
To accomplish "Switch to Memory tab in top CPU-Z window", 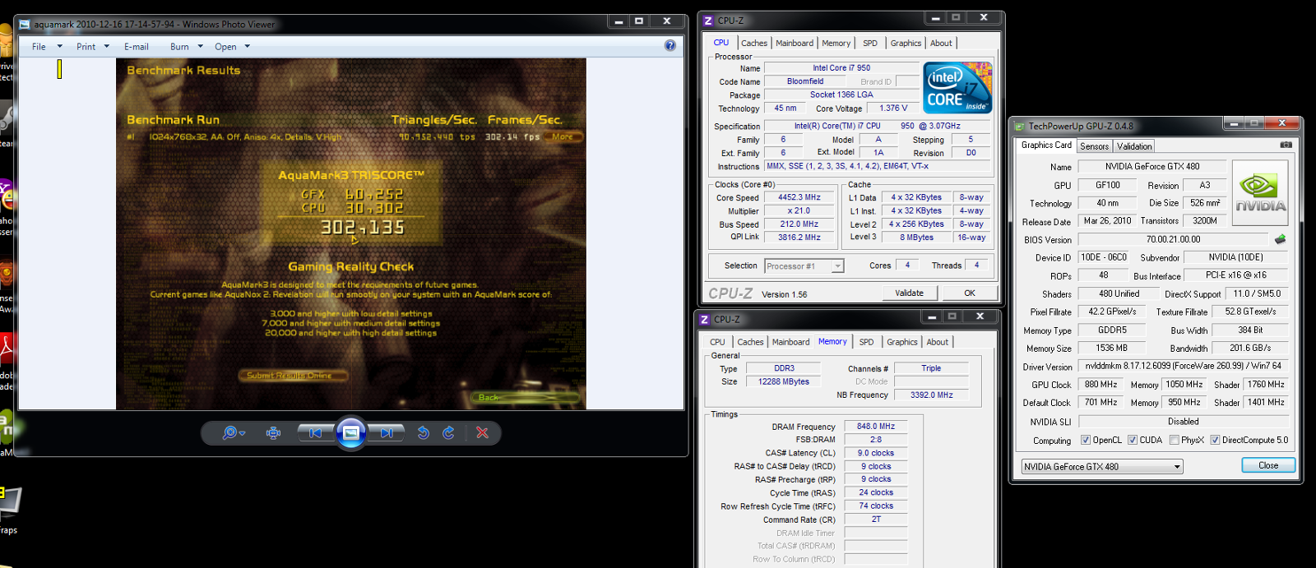I will tap(836, 44).
